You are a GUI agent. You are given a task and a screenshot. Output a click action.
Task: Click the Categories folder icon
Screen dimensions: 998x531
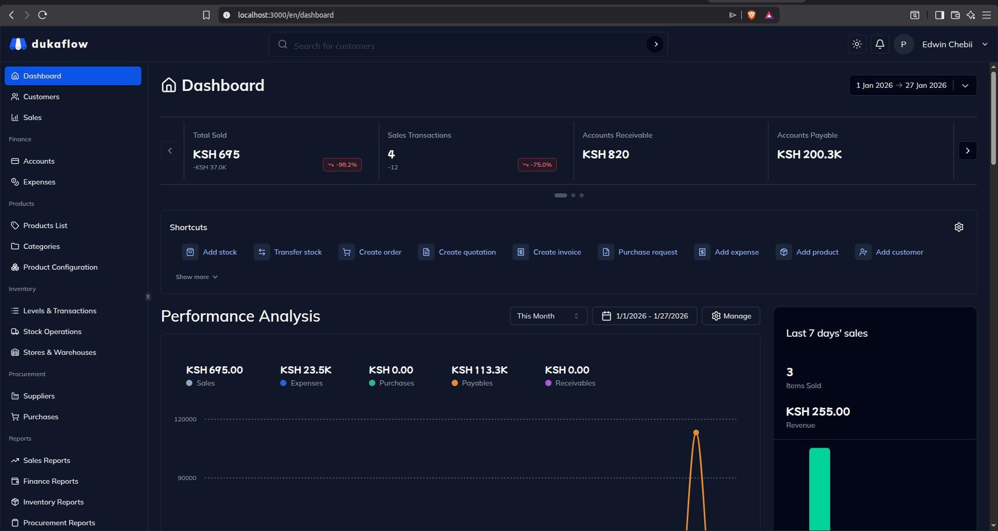15,246
